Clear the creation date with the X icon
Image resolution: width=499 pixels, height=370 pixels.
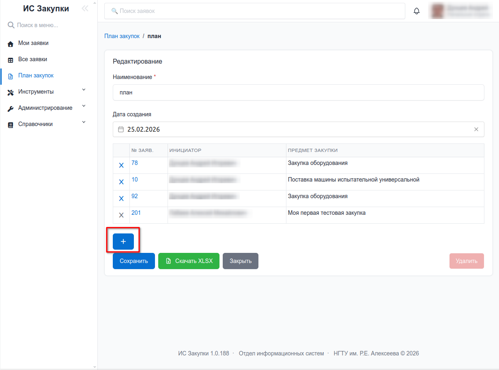[x=476, y=129]
